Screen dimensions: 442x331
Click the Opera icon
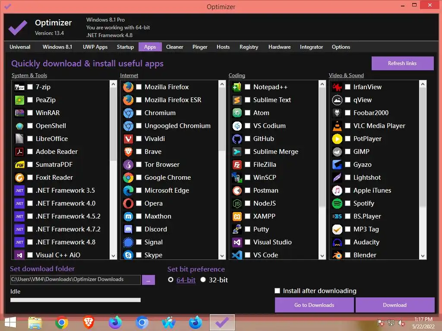pyautogui.click(x=128, y=203)
